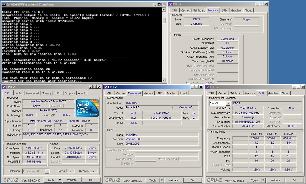This screenshot has height=184, width=306.
Task: Click the Channel # Single field
Action: (x=246, y=19)
